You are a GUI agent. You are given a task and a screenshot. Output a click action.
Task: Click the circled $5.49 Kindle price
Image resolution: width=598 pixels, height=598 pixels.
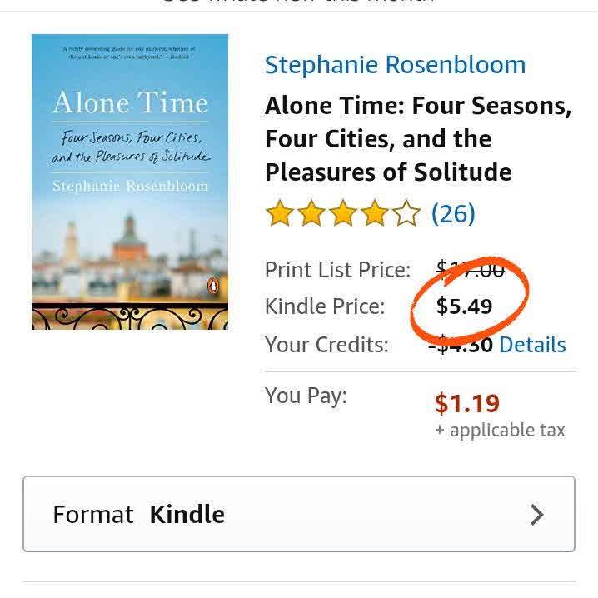pos(464,306)
